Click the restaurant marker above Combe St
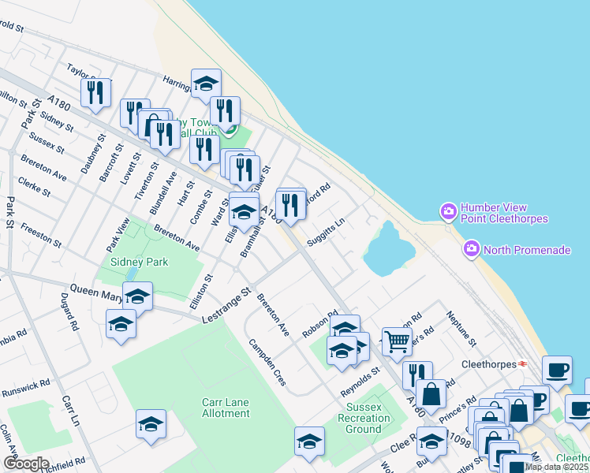The height and width of the screenshot is (473, 590). [x=204, y=150]
